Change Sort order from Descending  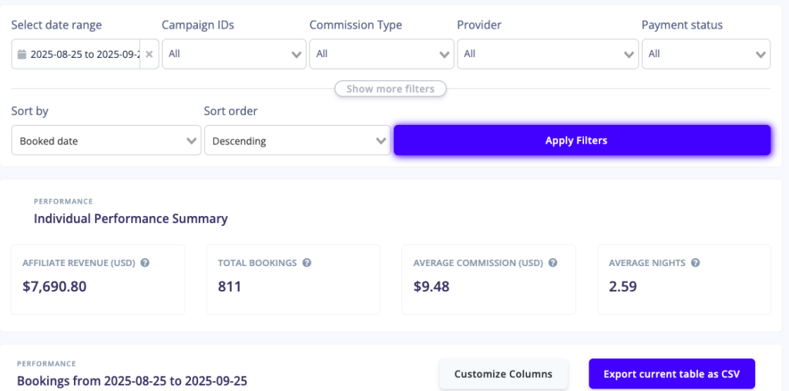tap(297, 141)
